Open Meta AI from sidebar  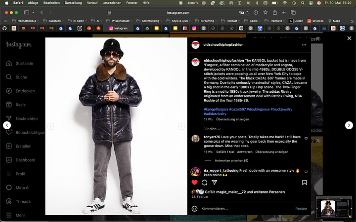point(18,188)
